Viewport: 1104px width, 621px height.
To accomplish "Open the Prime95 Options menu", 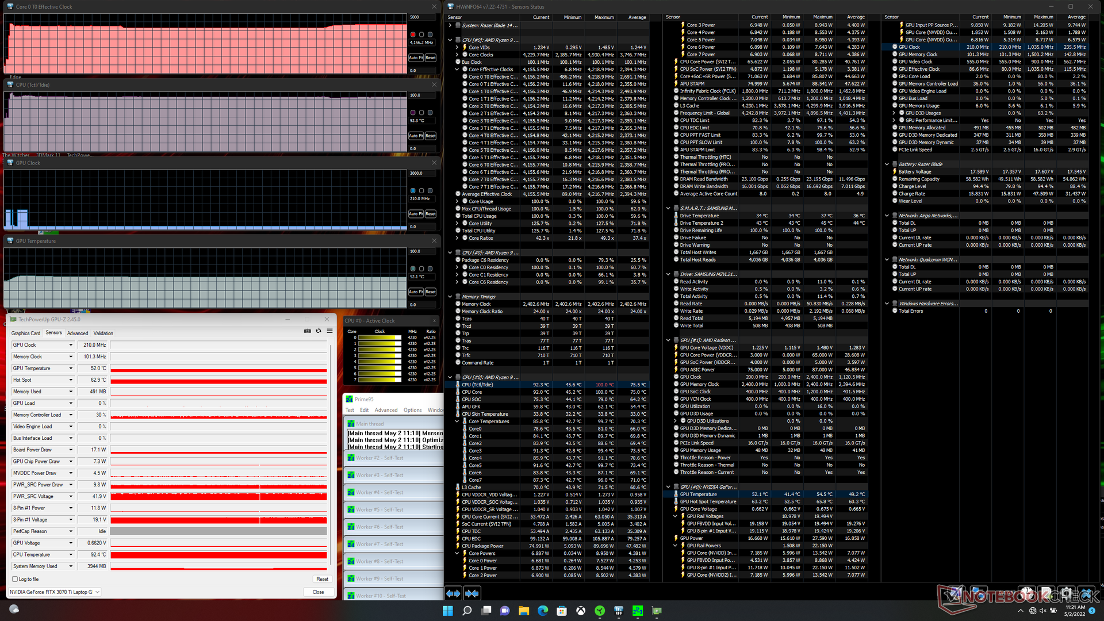I will (412, 410).
